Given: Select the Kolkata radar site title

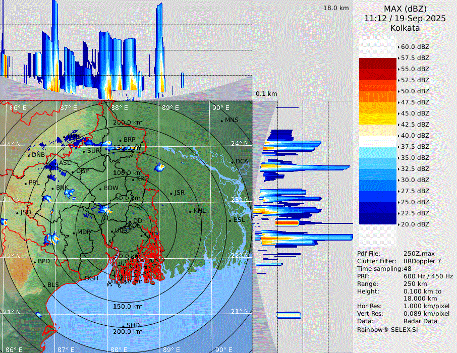Looking at the screenshot, I should tap(405, 28).
